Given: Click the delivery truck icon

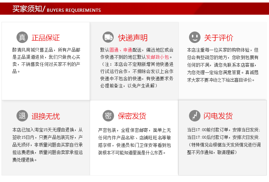Looking at the screenshot, I should pos(108,37).
